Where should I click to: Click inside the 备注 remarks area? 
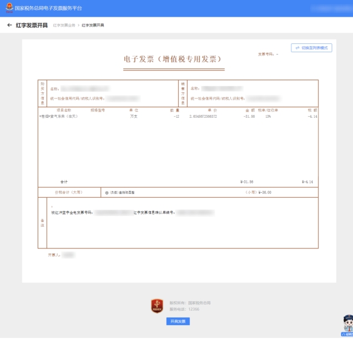[x=182, y=228]
